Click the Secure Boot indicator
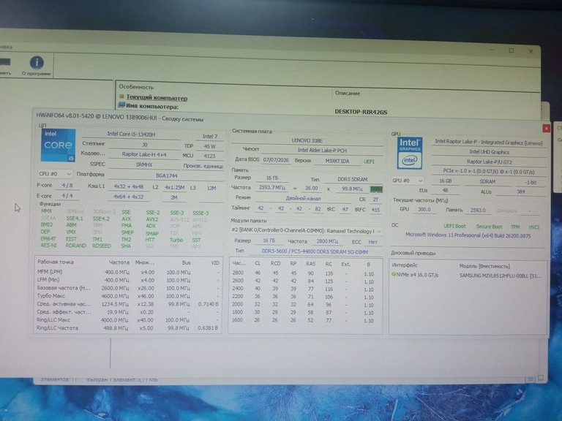 click(x=490, y=227)
